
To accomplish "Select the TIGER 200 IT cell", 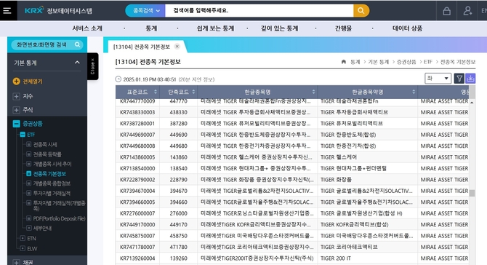I will 368,258.
